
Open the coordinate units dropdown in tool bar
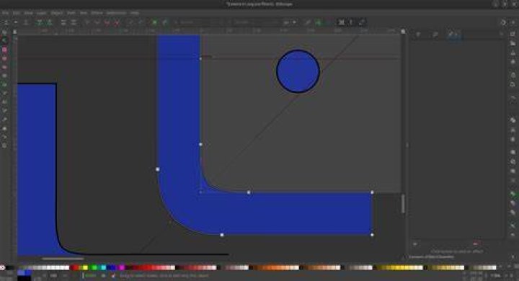[x=289, y=22]
